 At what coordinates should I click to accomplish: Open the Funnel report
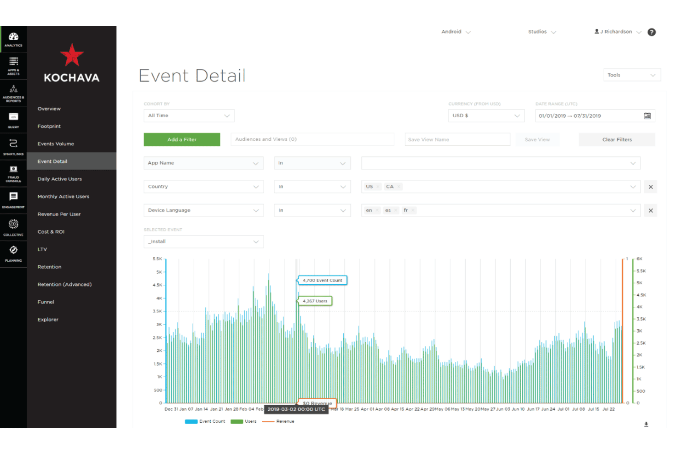[46, 302]
